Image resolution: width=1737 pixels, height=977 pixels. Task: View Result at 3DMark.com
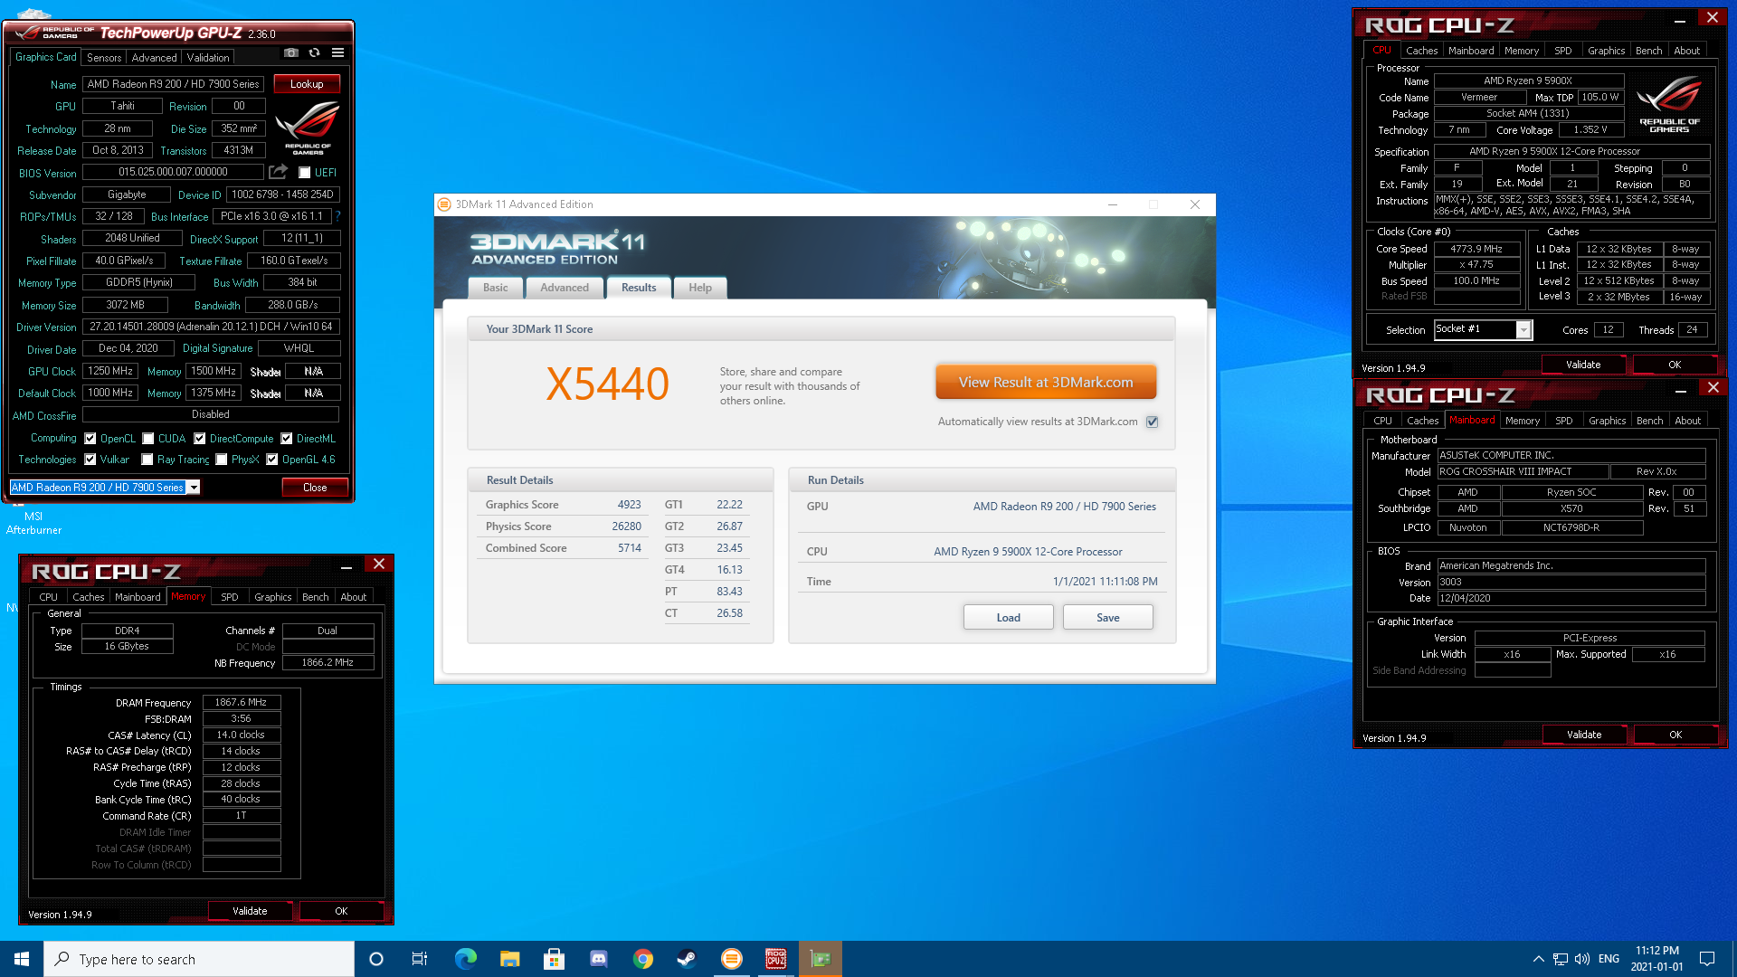click(x=1046, y=383)
